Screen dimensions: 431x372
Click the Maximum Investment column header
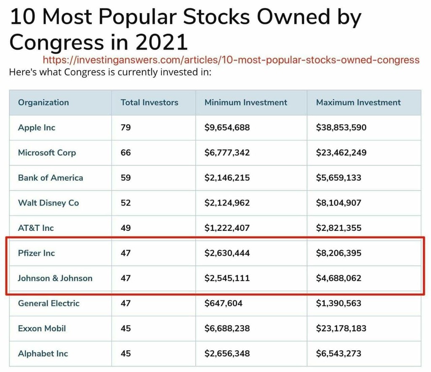click(x=358, y=103)
